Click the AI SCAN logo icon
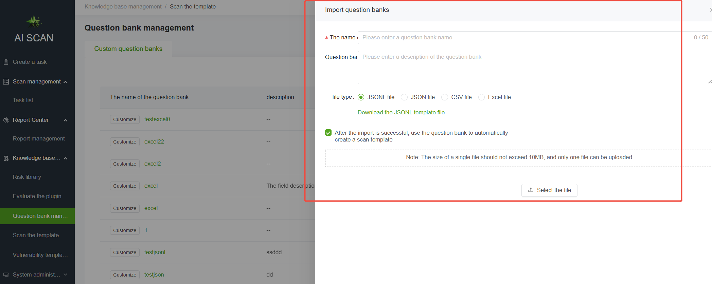Image resolution: width=712 pixels, height=284 pixels. (34, 22)
